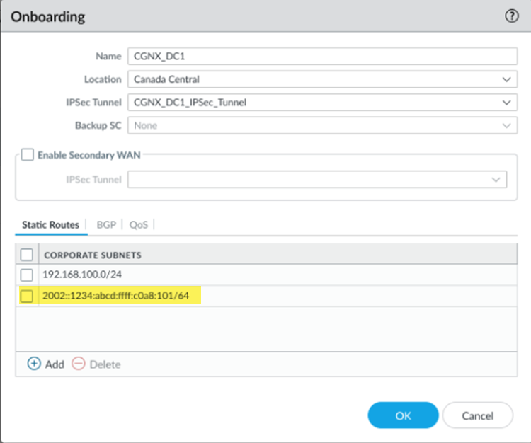
Task: Switch to the Static Routes tab
Action: point(50,224)
